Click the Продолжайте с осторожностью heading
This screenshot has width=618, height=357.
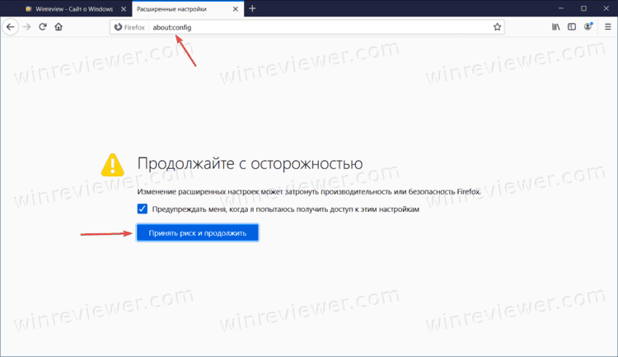(250, 163)
